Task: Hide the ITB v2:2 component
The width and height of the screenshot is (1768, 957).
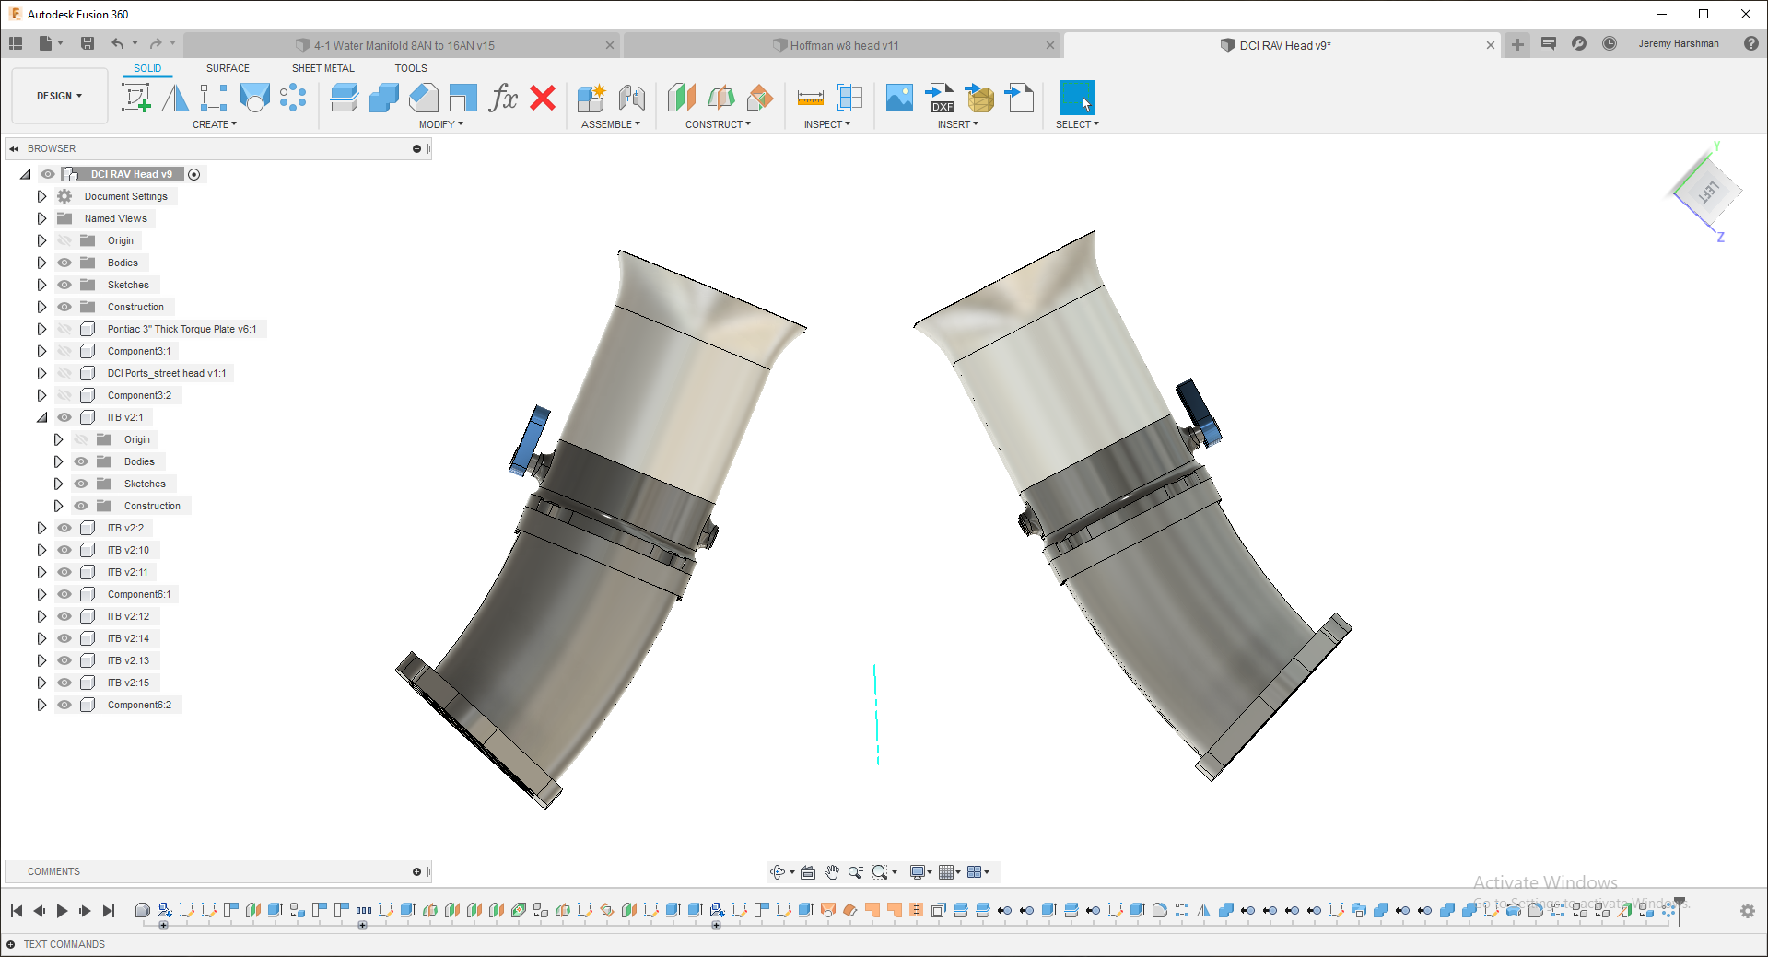Action: (x=64, y=528)
